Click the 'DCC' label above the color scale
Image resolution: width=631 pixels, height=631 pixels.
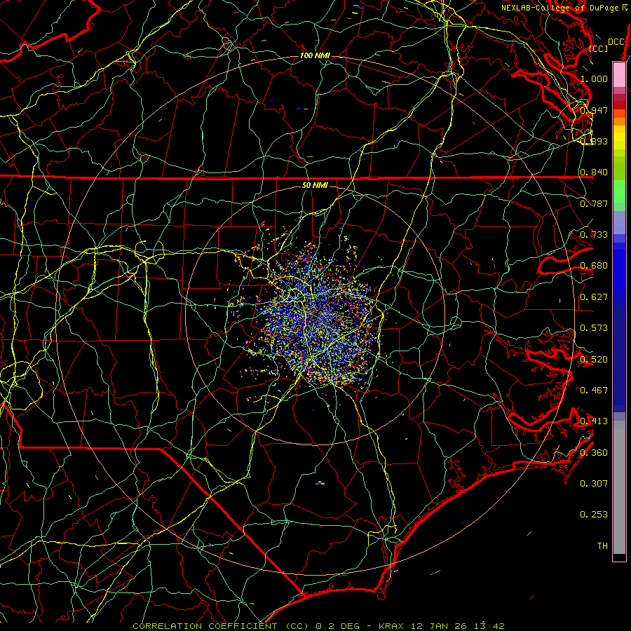pyautogui.click(x=616, y=42)
